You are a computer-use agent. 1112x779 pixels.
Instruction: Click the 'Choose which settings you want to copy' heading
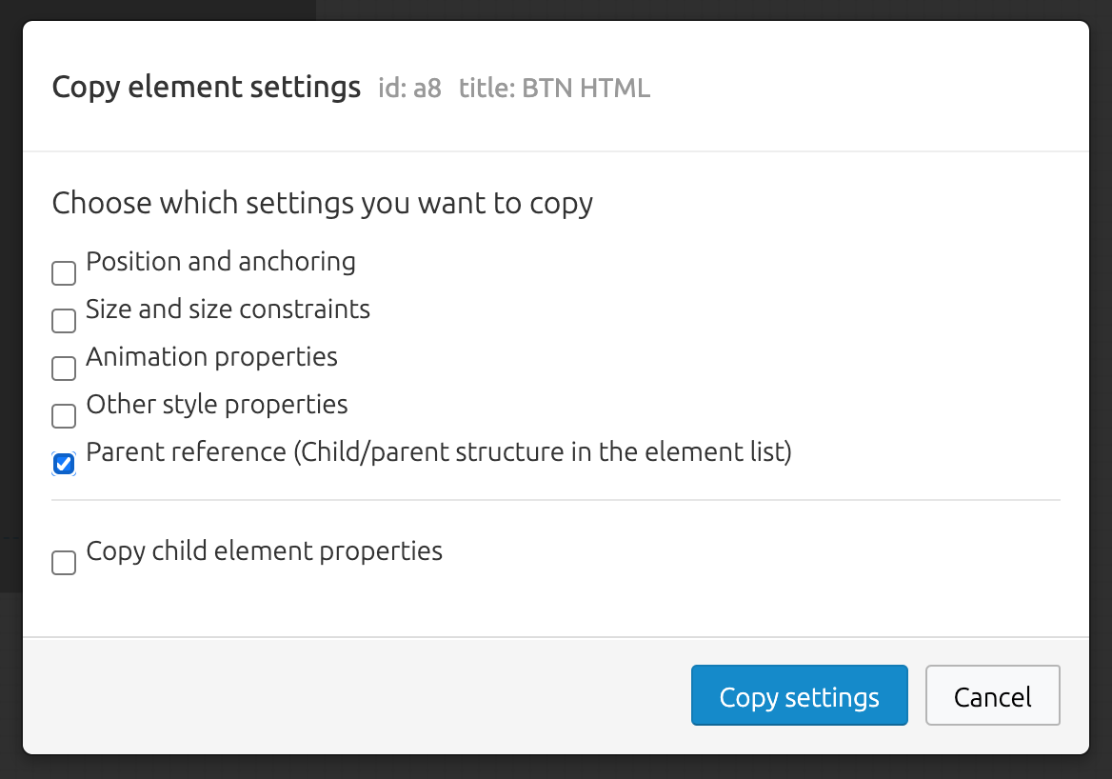tap(322, 204)
